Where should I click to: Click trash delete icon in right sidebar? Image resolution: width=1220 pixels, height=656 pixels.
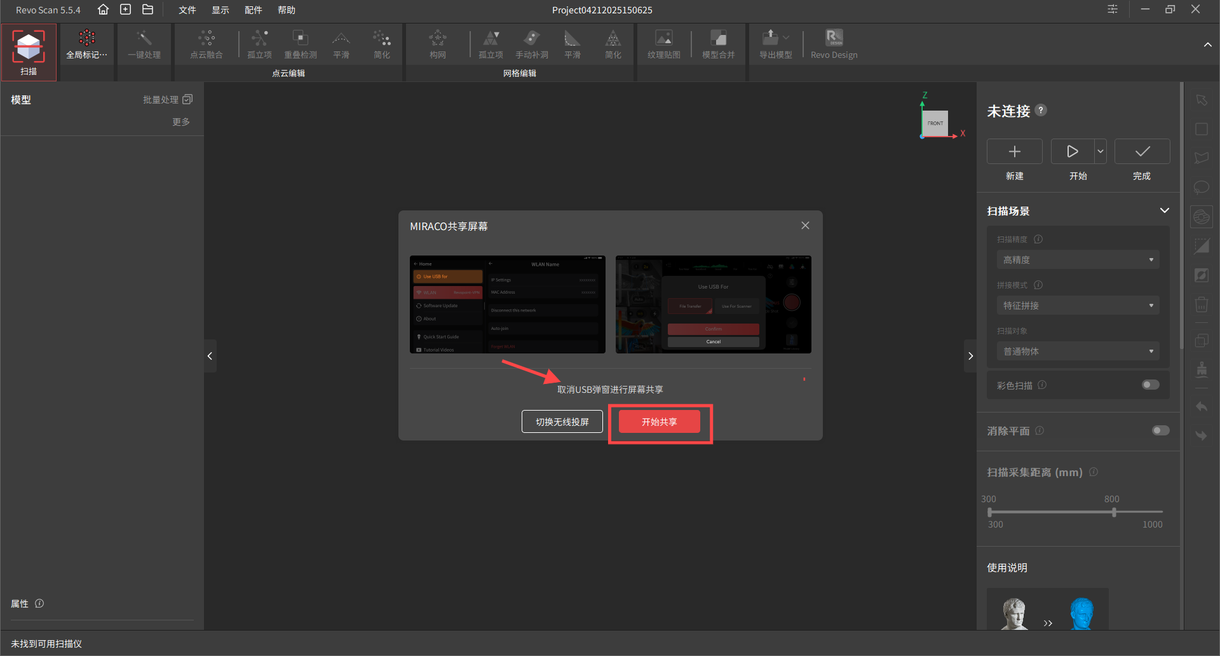[1201, 304]
